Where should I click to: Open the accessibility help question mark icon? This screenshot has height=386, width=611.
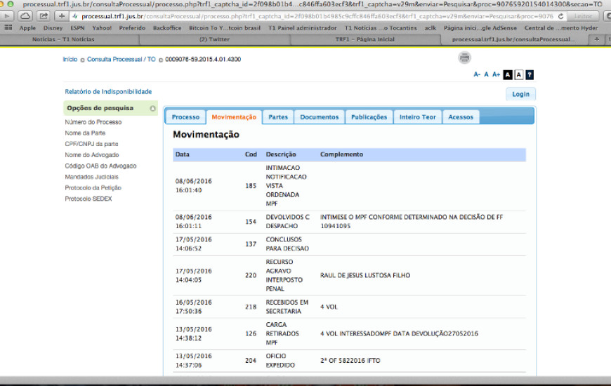click(530, 74)
